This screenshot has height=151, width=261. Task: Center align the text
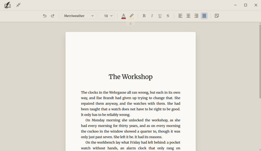(x=188, y=16)
